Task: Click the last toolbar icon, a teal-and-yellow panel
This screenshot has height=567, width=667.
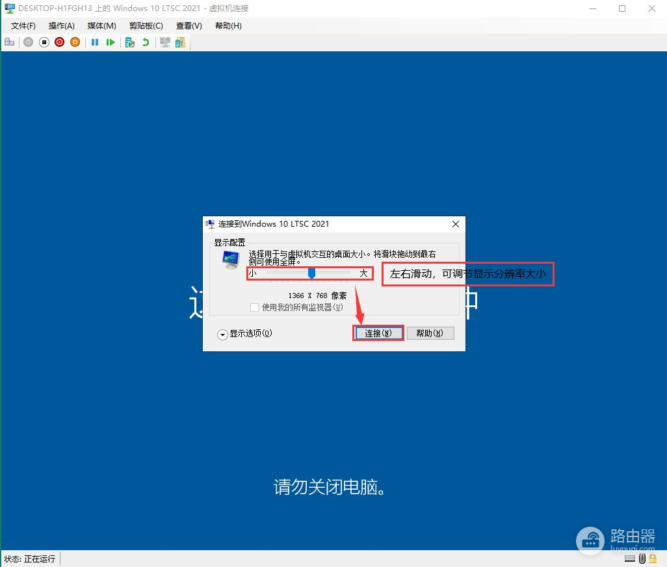Action: (180, 42)
